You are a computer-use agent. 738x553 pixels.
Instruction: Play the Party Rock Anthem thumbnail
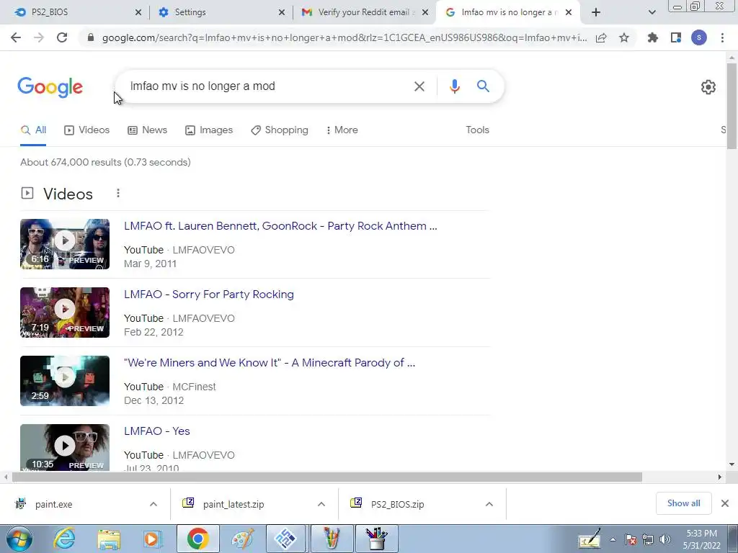click(x=65, y=244)
